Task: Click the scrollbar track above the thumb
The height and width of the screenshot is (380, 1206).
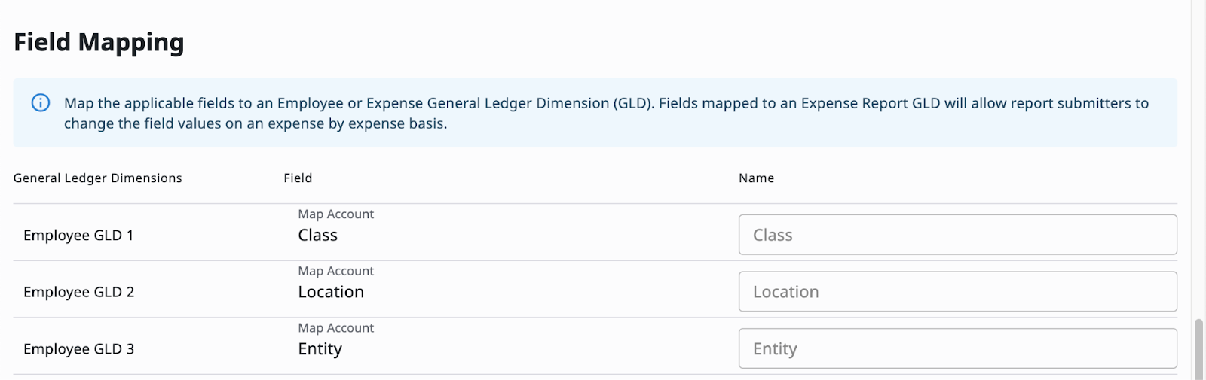Action: coord(1198,158)
